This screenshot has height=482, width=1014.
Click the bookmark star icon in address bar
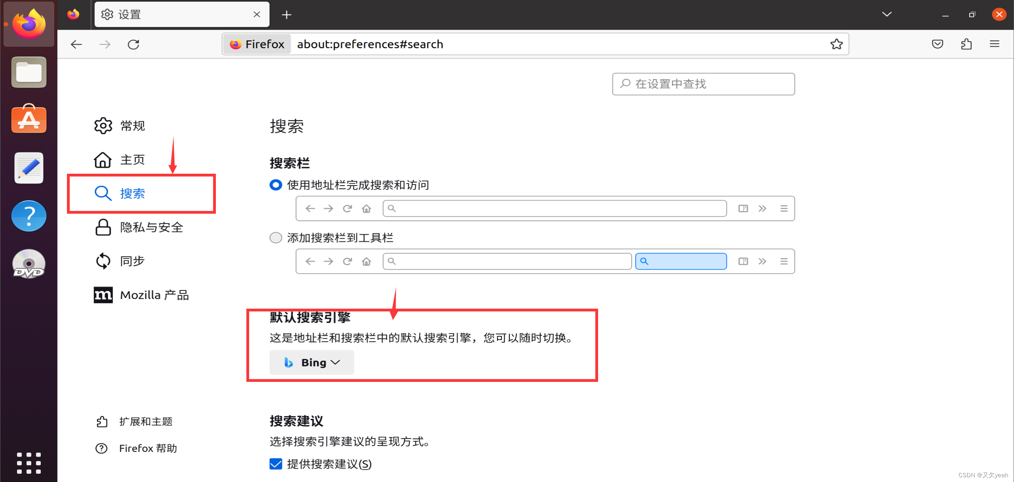pyautogui.click(x=836, y=44)
